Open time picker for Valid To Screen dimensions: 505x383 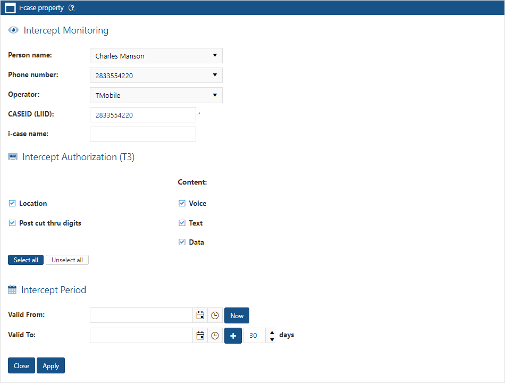pos(215,336)
